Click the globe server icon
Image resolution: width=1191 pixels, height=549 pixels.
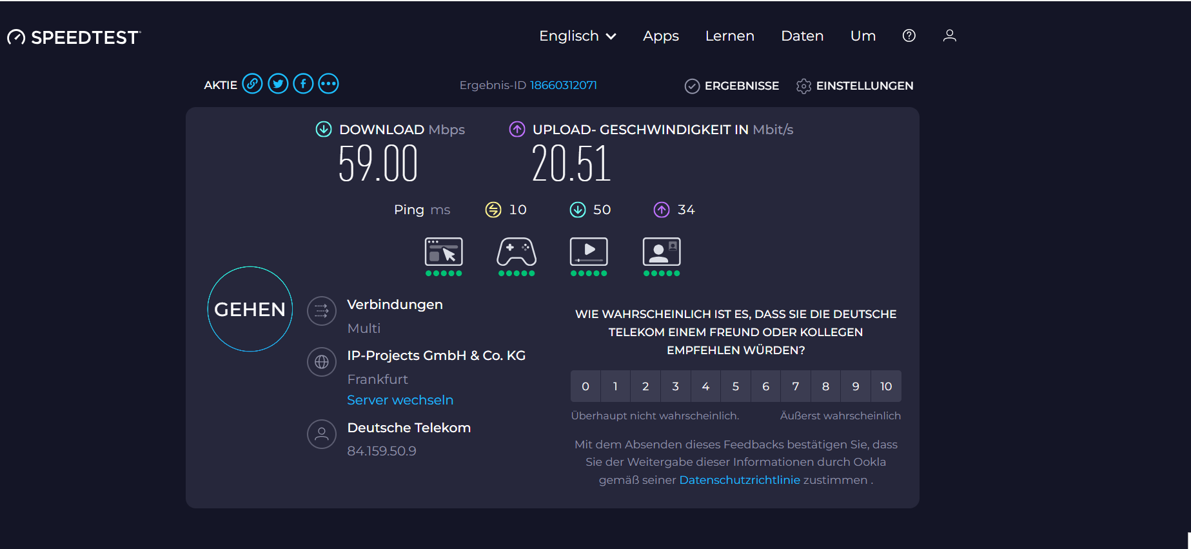(322, 363)
